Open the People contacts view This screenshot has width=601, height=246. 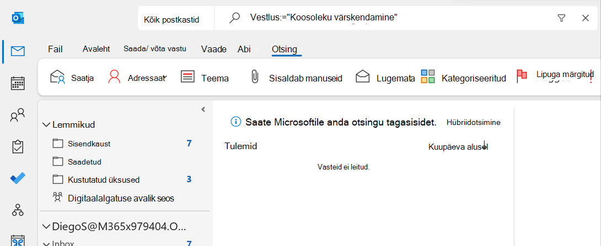18,115
